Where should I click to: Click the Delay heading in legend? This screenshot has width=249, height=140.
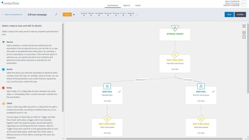(9, 88)
